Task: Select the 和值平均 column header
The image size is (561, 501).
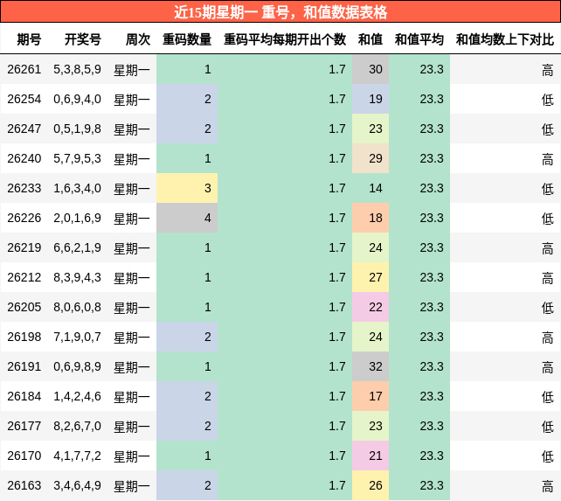Action: pos(419,39)
